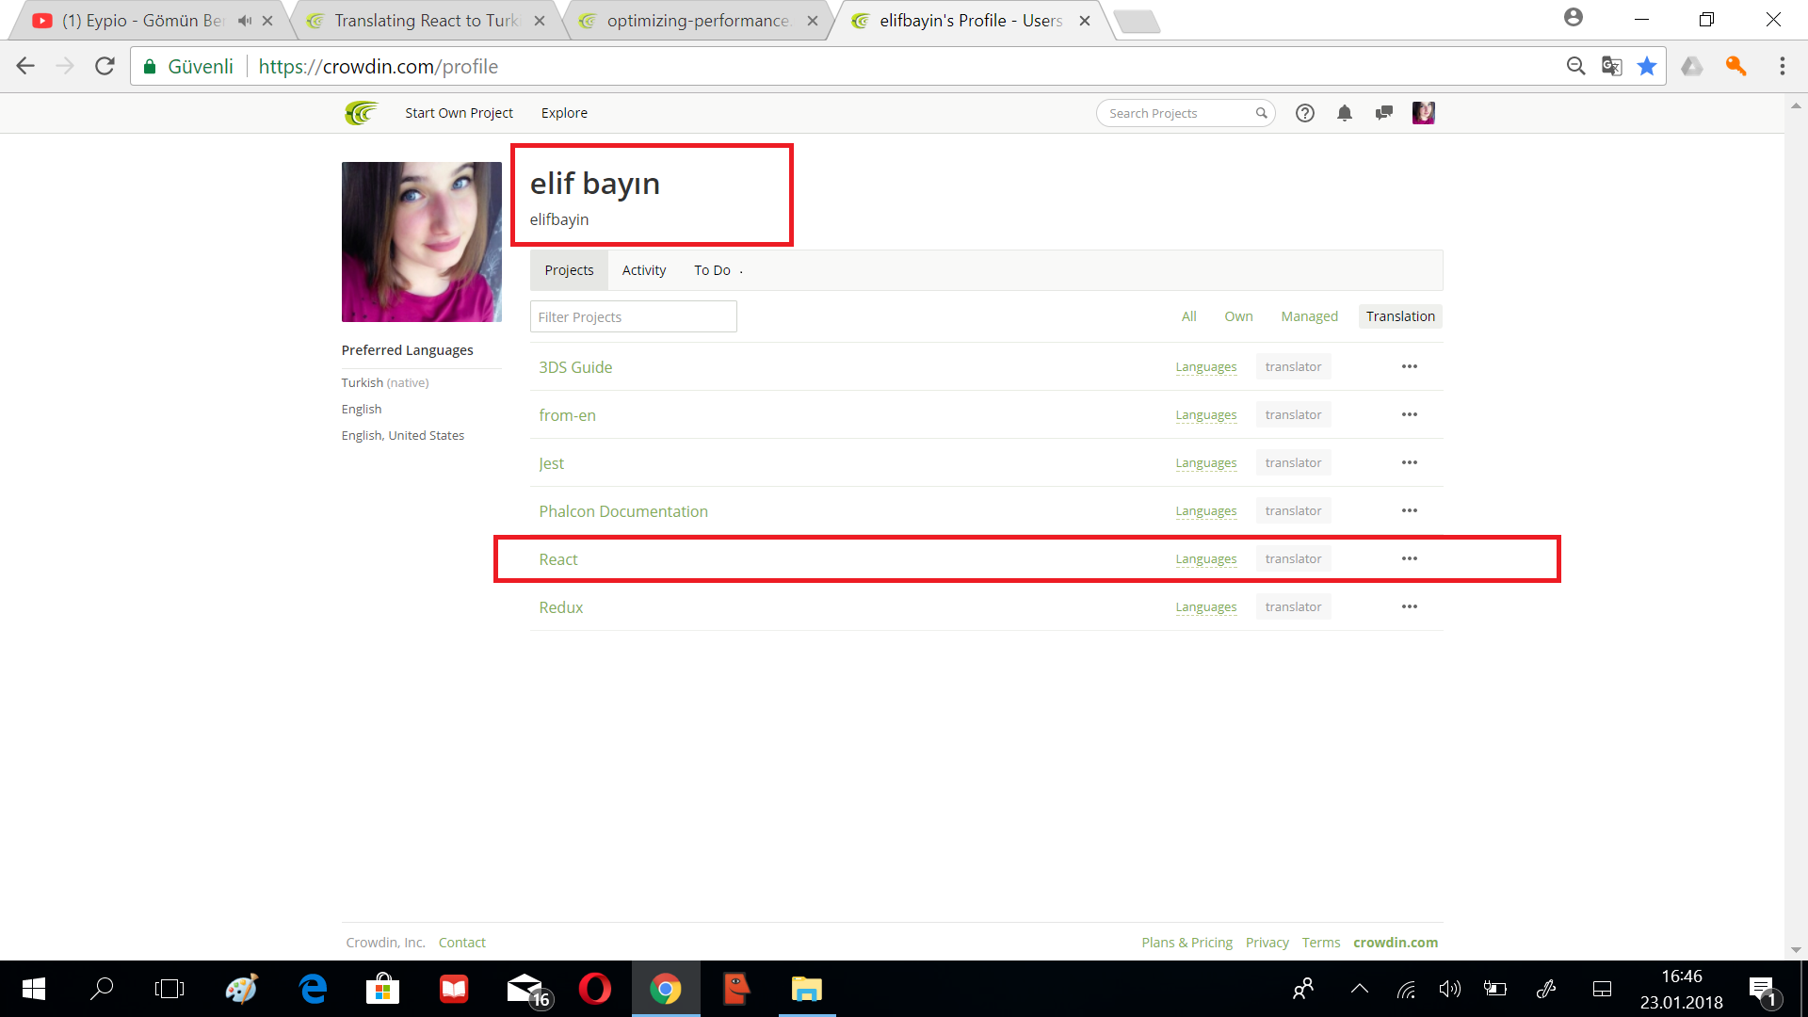Click the Google Drive extension icon
This screenshot has height=1017, width=1808.
click(1692, 66)
